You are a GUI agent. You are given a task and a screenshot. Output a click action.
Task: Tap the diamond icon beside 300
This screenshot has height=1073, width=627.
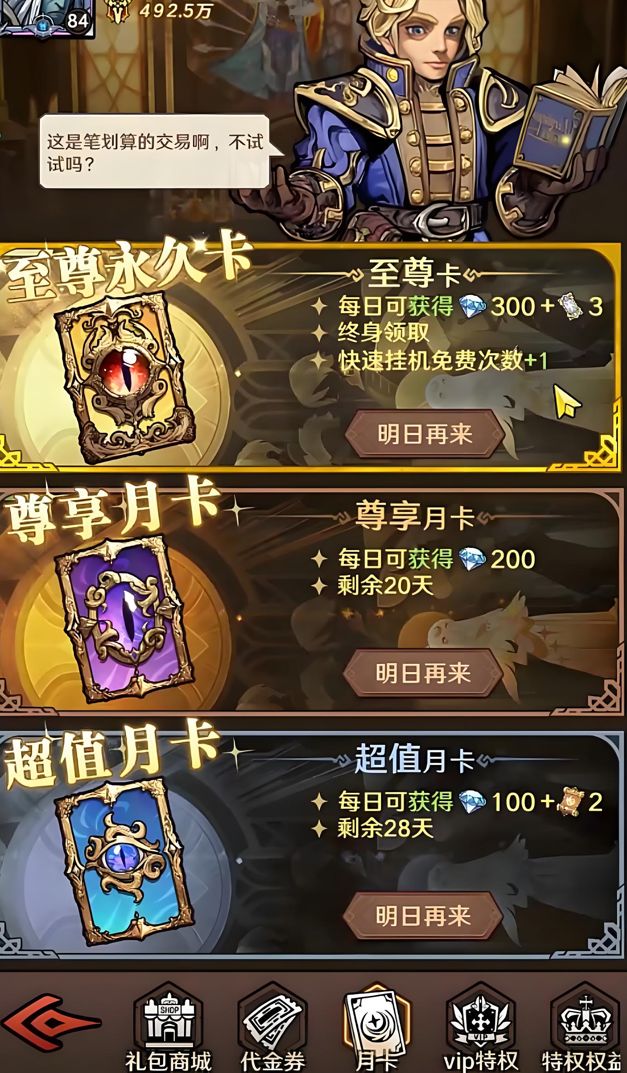(473, 307)
